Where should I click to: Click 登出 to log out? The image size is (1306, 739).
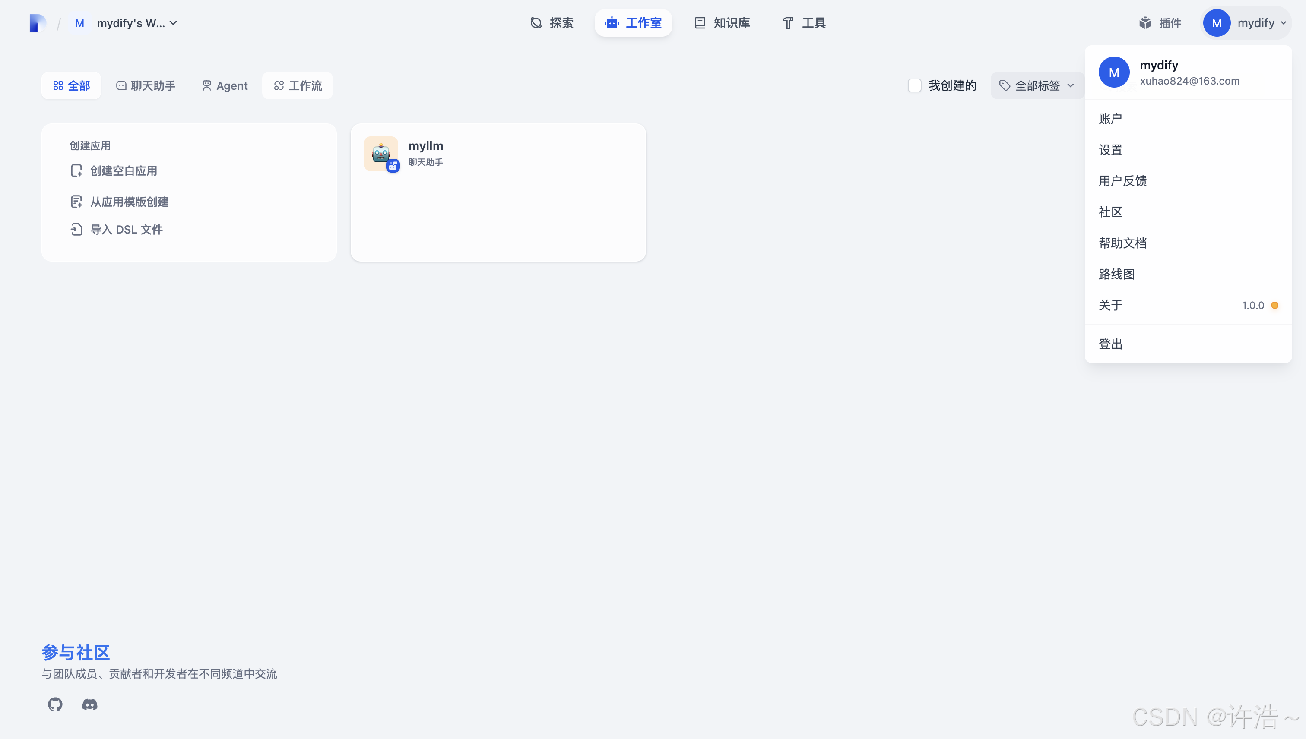point(1110,344)
